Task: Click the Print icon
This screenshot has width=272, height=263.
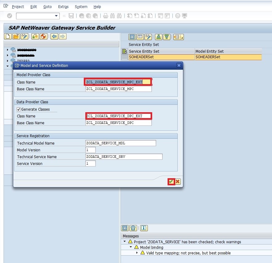Action: (105, 16)
